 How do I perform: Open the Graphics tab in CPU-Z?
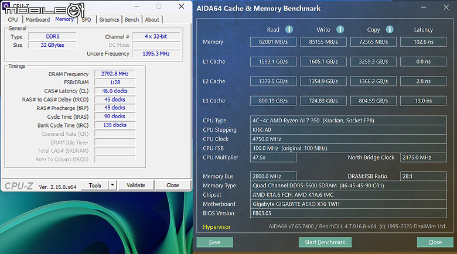click(109, 19)
